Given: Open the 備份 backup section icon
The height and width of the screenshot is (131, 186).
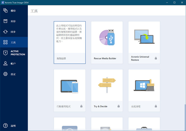Looking at the screenshot, I should coord(5,11).
